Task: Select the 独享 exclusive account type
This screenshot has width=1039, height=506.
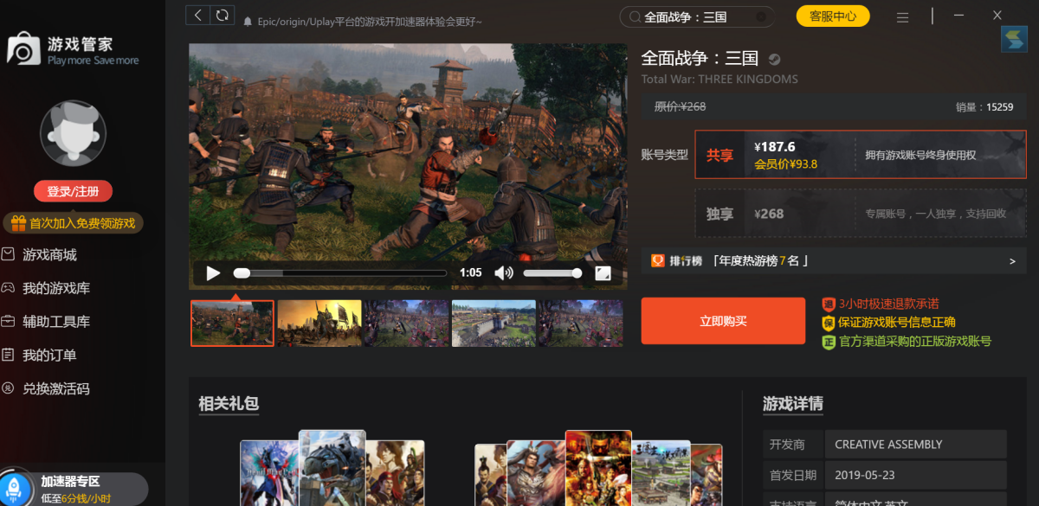Action: click(720, 214)
